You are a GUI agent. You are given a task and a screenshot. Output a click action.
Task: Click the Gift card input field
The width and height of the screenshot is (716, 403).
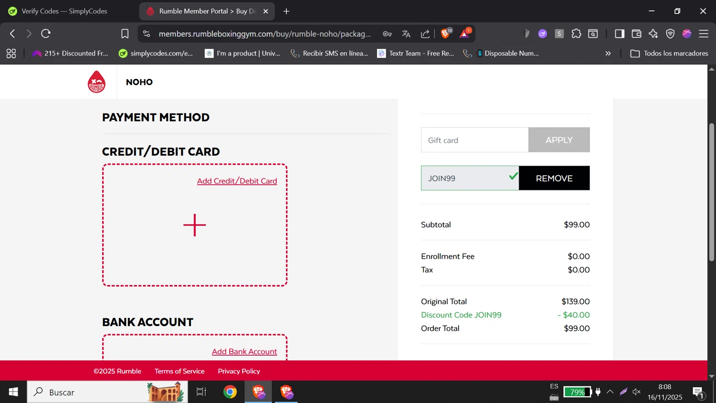474,140
